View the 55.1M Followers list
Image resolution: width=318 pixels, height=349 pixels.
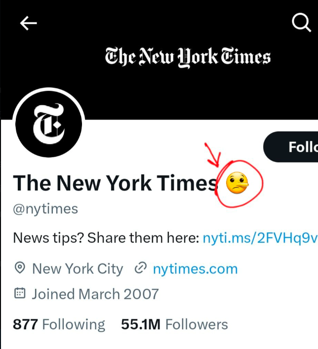click(x=174, y=324)
